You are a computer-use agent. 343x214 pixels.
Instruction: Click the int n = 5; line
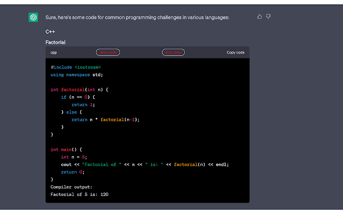pos(74,157)
